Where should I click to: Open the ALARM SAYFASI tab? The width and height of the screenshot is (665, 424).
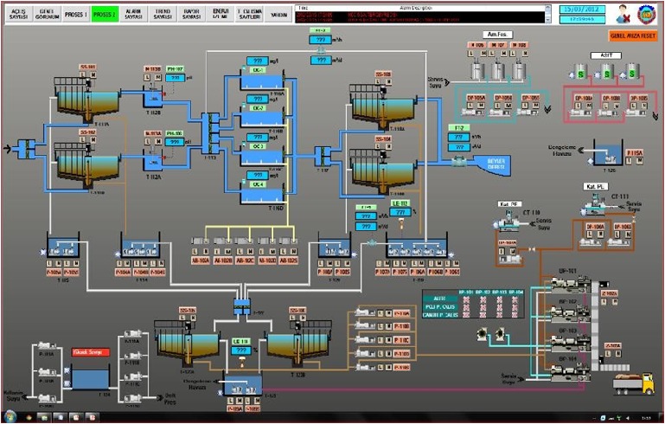[133, 15]
